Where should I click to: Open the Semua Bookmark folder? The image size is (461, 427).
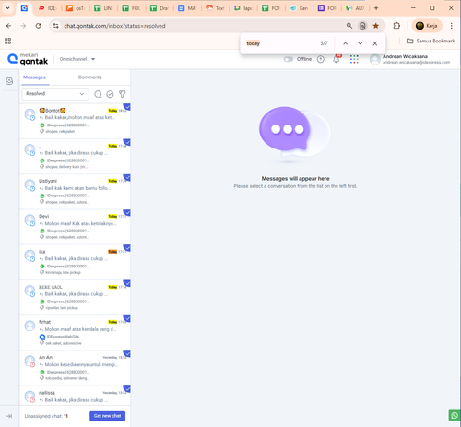coord(431,41)
